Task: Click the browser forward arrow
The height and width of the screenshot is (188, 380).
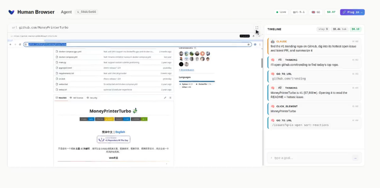Action: click(x=15, y=44)
